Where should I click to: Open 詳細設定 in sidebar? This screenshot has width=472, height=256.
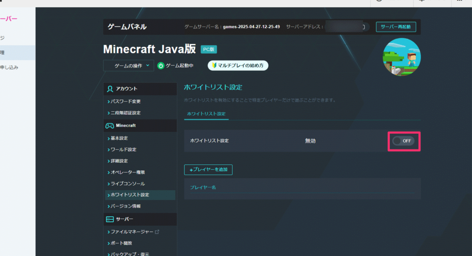point(119,161)
